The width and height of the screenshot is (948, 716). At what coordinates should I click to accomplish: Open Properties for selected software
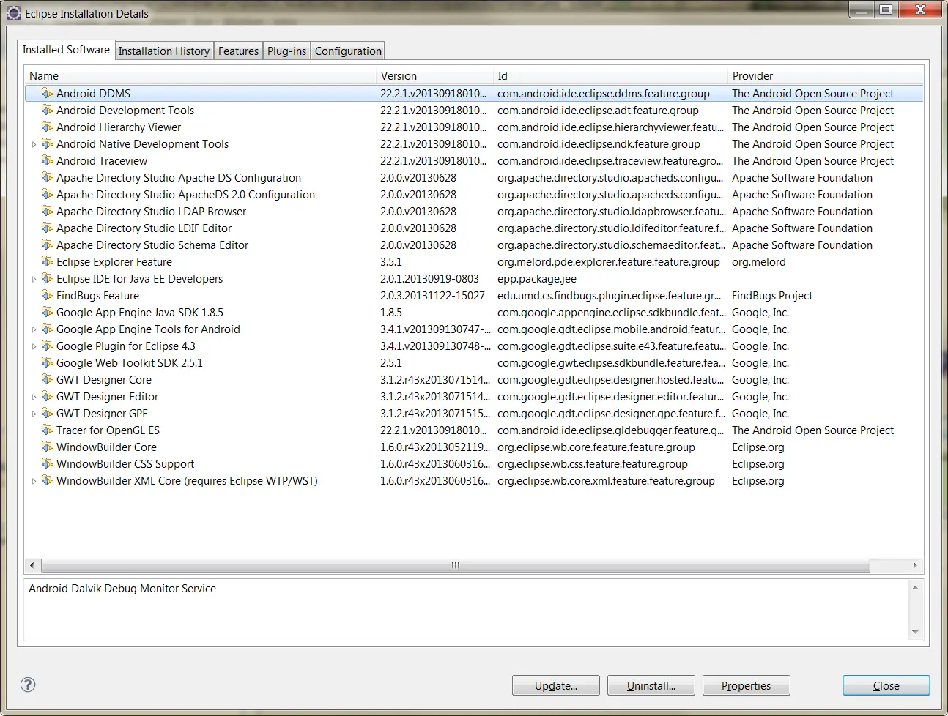746,685
